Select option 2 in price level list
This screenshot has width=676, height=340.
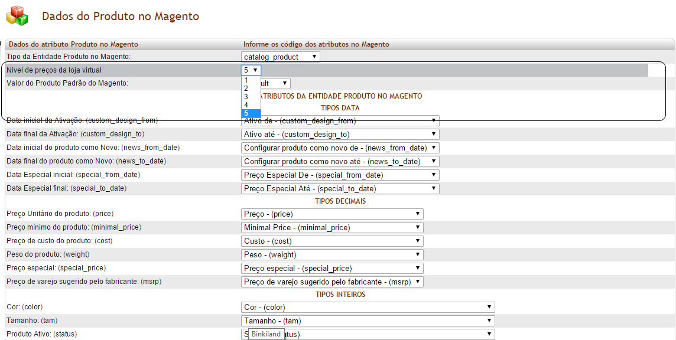[251, 89]
